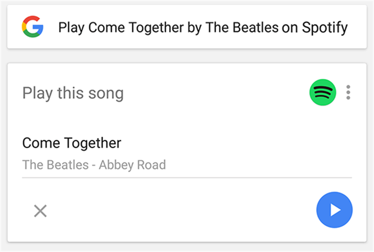The height and width of the screenshot is (252, 374).
Task: Click the "Play this song" heading
Action: (73, 94)
